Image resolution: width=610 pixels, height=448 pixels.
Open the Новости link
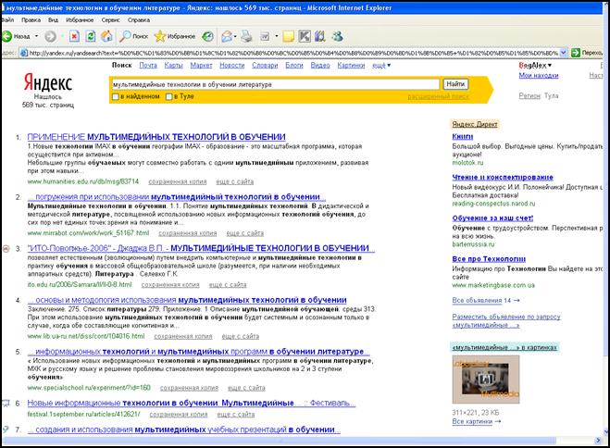tap(231, 66)
